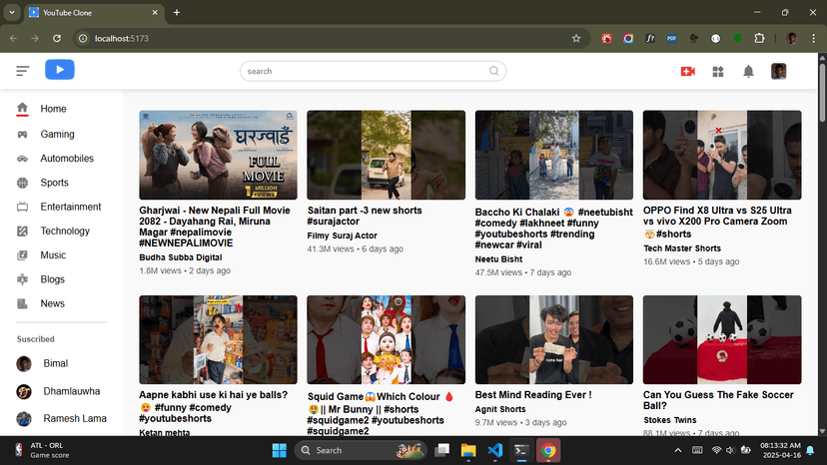
Task: Open Task View in taskbar
Action: 442,451
